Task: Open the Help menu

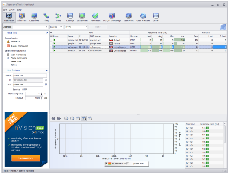Action: pos(19,9)
